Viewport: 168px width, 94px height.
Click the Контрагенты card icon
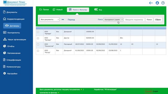(x=5, y=32)
